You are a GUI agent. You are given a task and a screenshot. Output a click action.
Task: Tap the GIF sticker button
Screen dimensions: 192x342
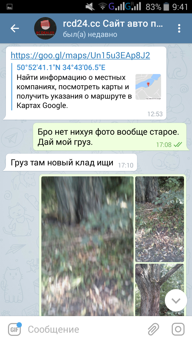[x=15, y=329]
